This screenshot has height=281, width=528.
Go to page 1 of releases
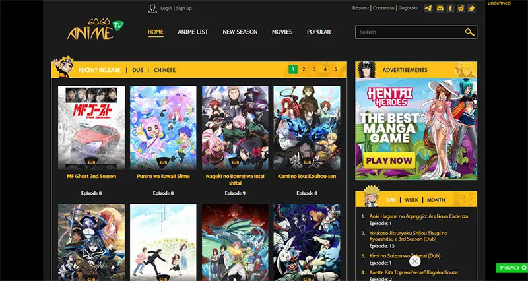293,69
